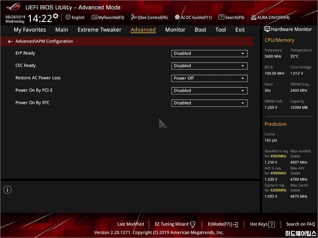Click the Qfan Control fan icon
Image resolution: width=318 pixels, height=238 pixels.
(x=134, y=17)
